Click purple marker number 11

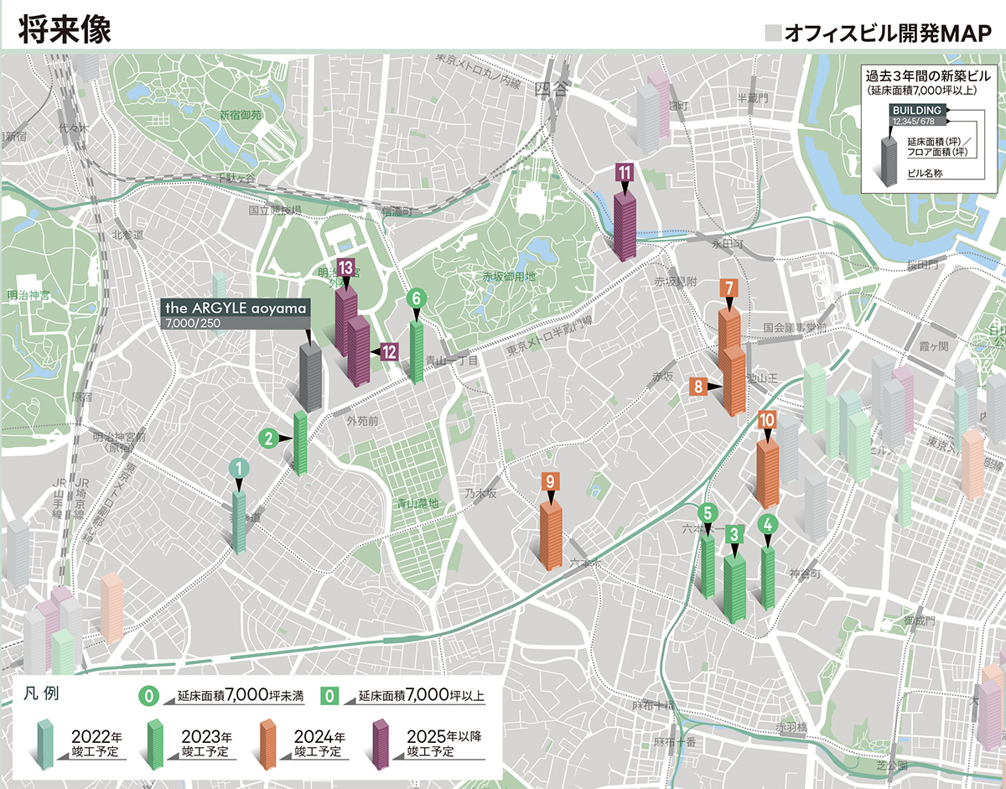[x=624, y=173]
